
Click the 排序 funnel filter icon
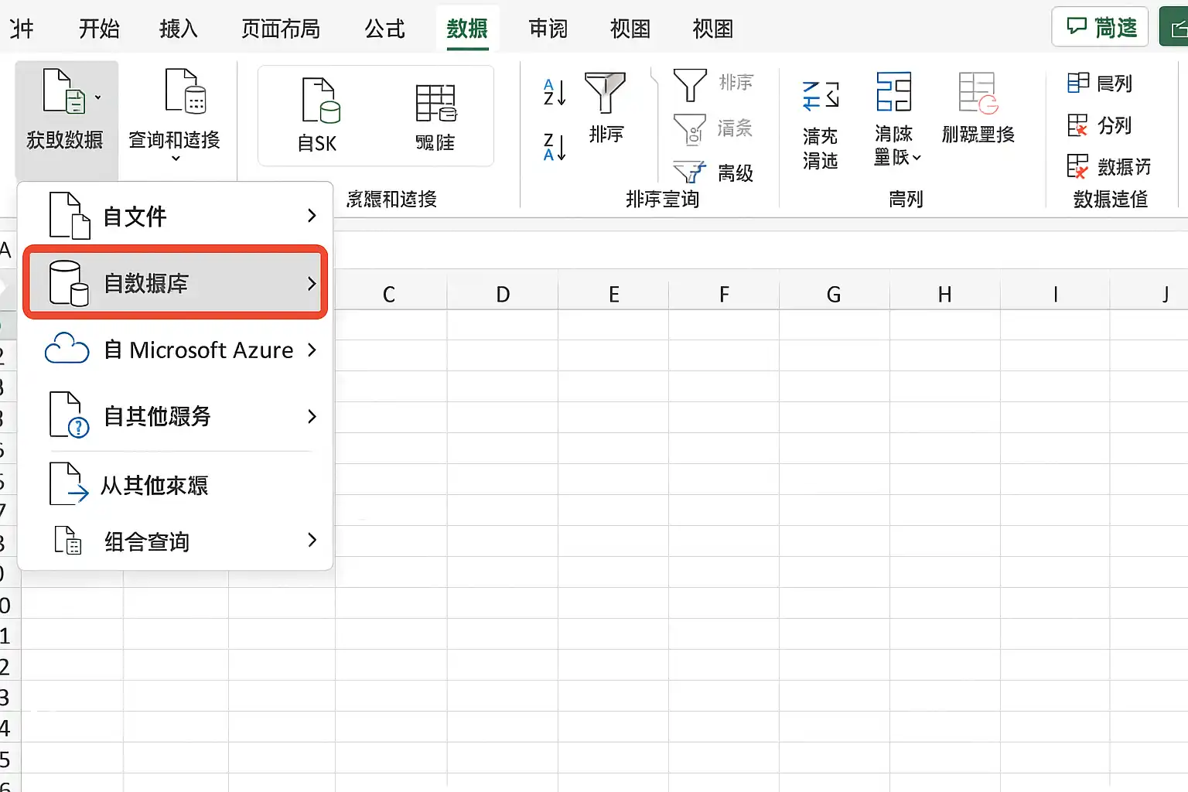click(x=605, y=93)
